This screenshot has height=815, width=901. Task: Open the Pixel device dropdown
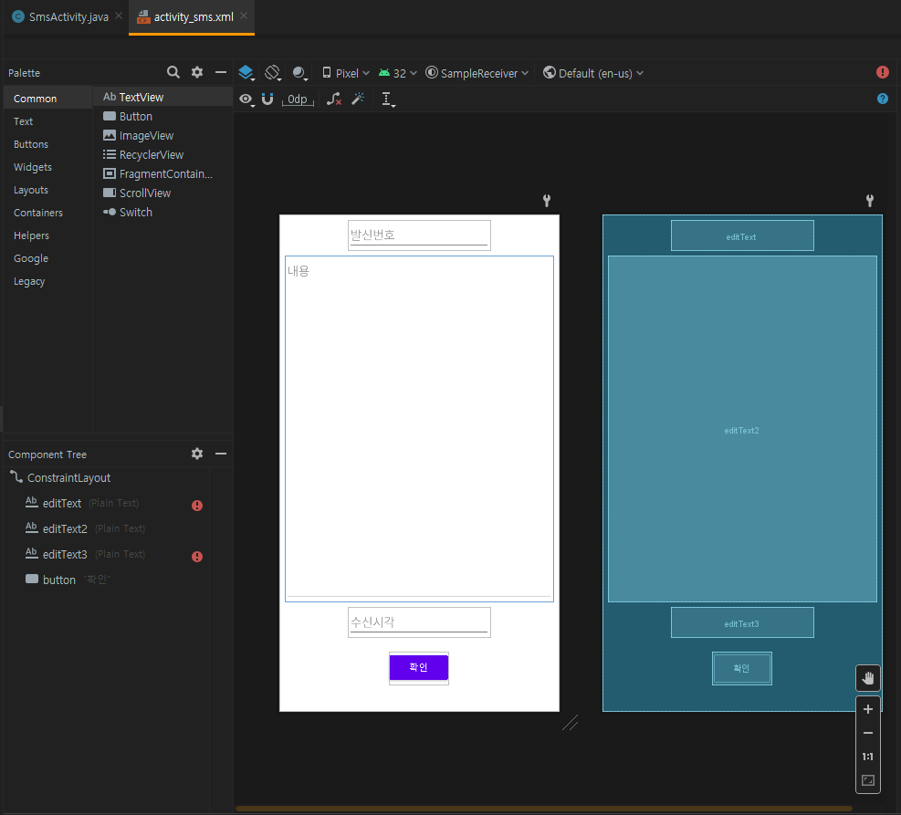pos(346,73)
